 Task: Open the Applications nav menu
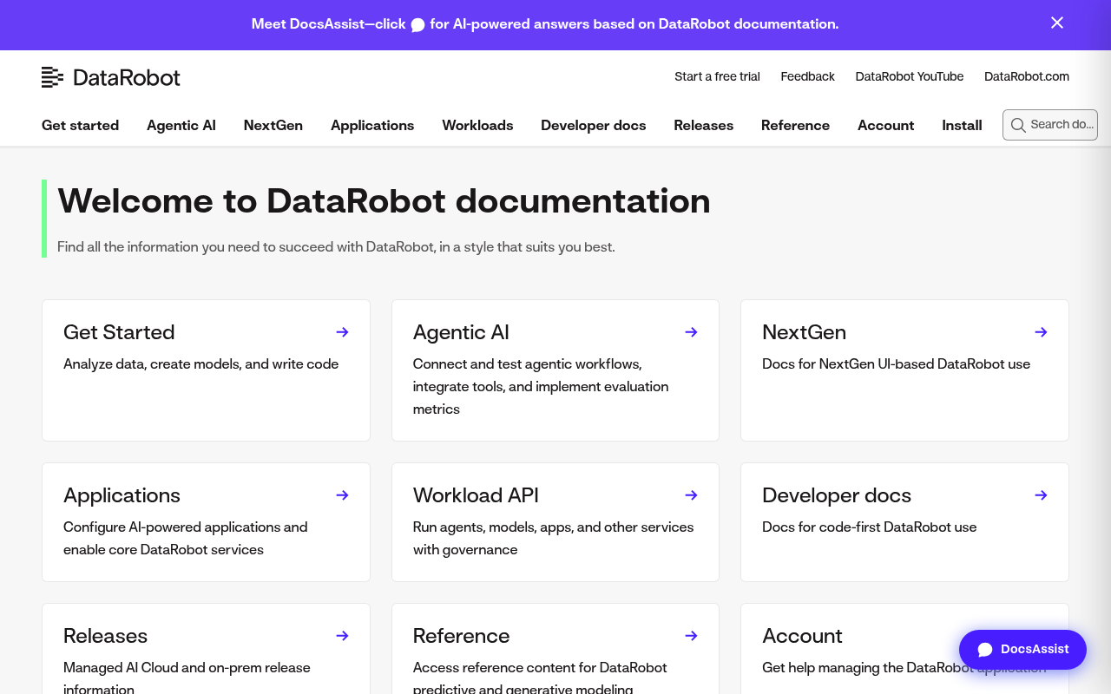tap(372, 125)
